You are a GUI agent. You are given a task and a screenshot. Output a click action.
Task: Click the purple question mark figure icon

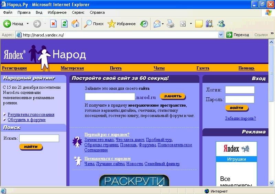coord(77,142)
